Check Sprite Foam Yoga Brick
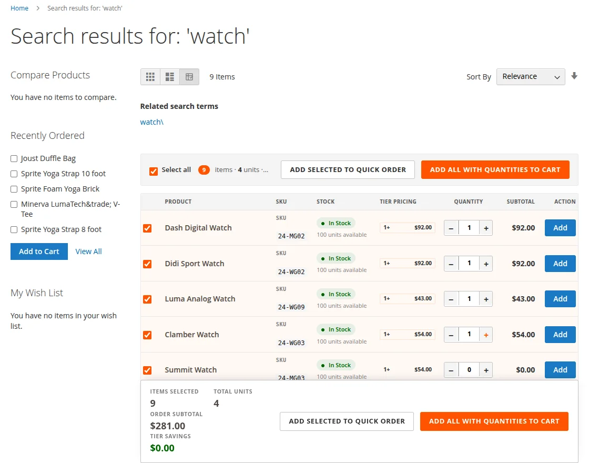The image size is (589, 463). pyautogui.click(x=14, y=189)
